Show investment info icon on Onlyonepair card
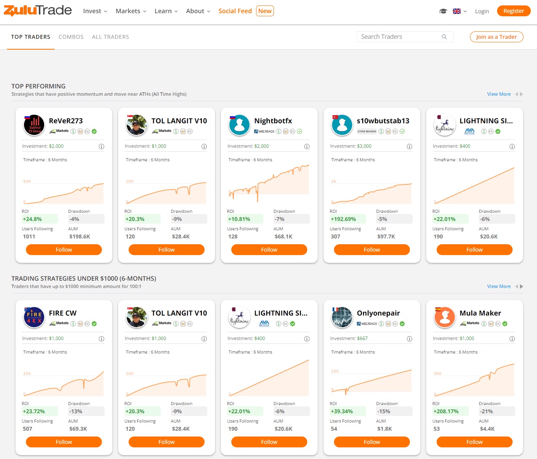The image size is (537, 459). tap(410, 339)
